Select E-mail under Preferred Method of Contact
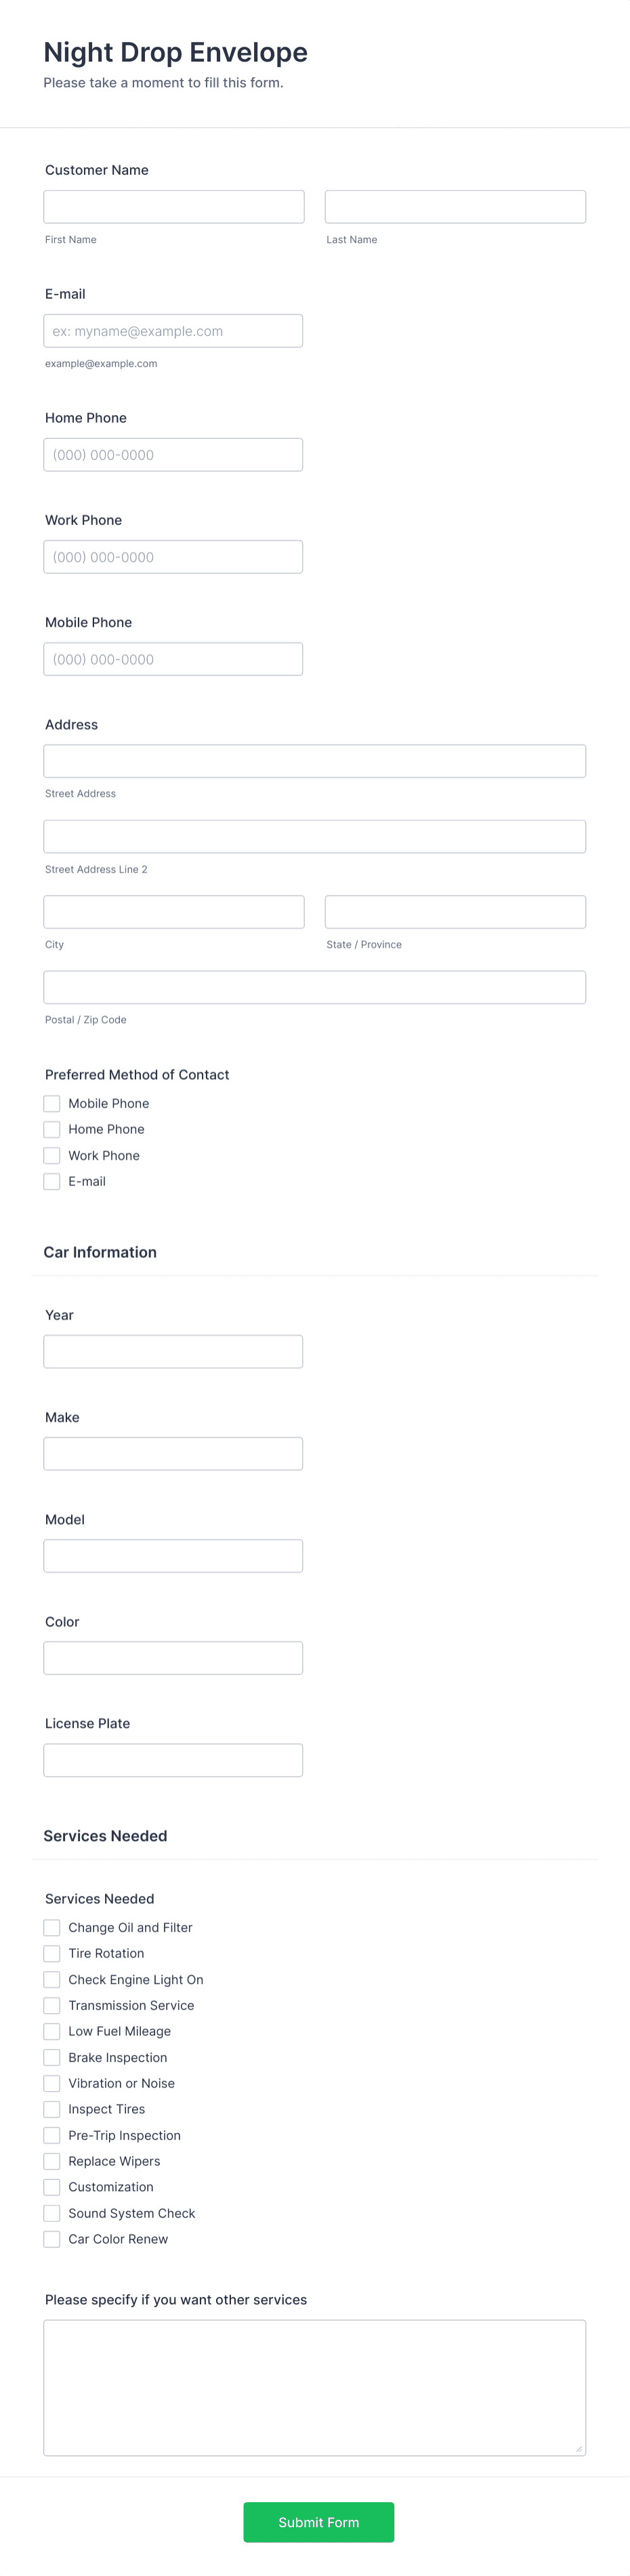 click(x=51, y=1181)
